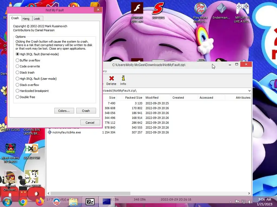Screen dimensions: 277x207
Task: Click the 7-Zip scrollbar right arrow
Action: [x=249, y=193]
